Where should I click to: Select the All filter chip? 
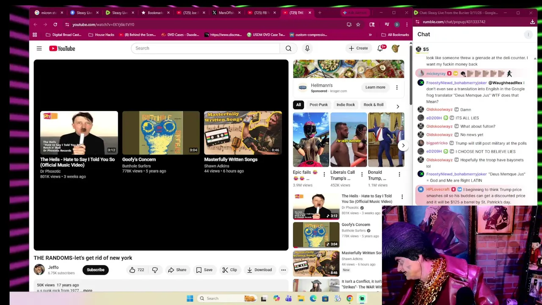[x=299, y=105]
